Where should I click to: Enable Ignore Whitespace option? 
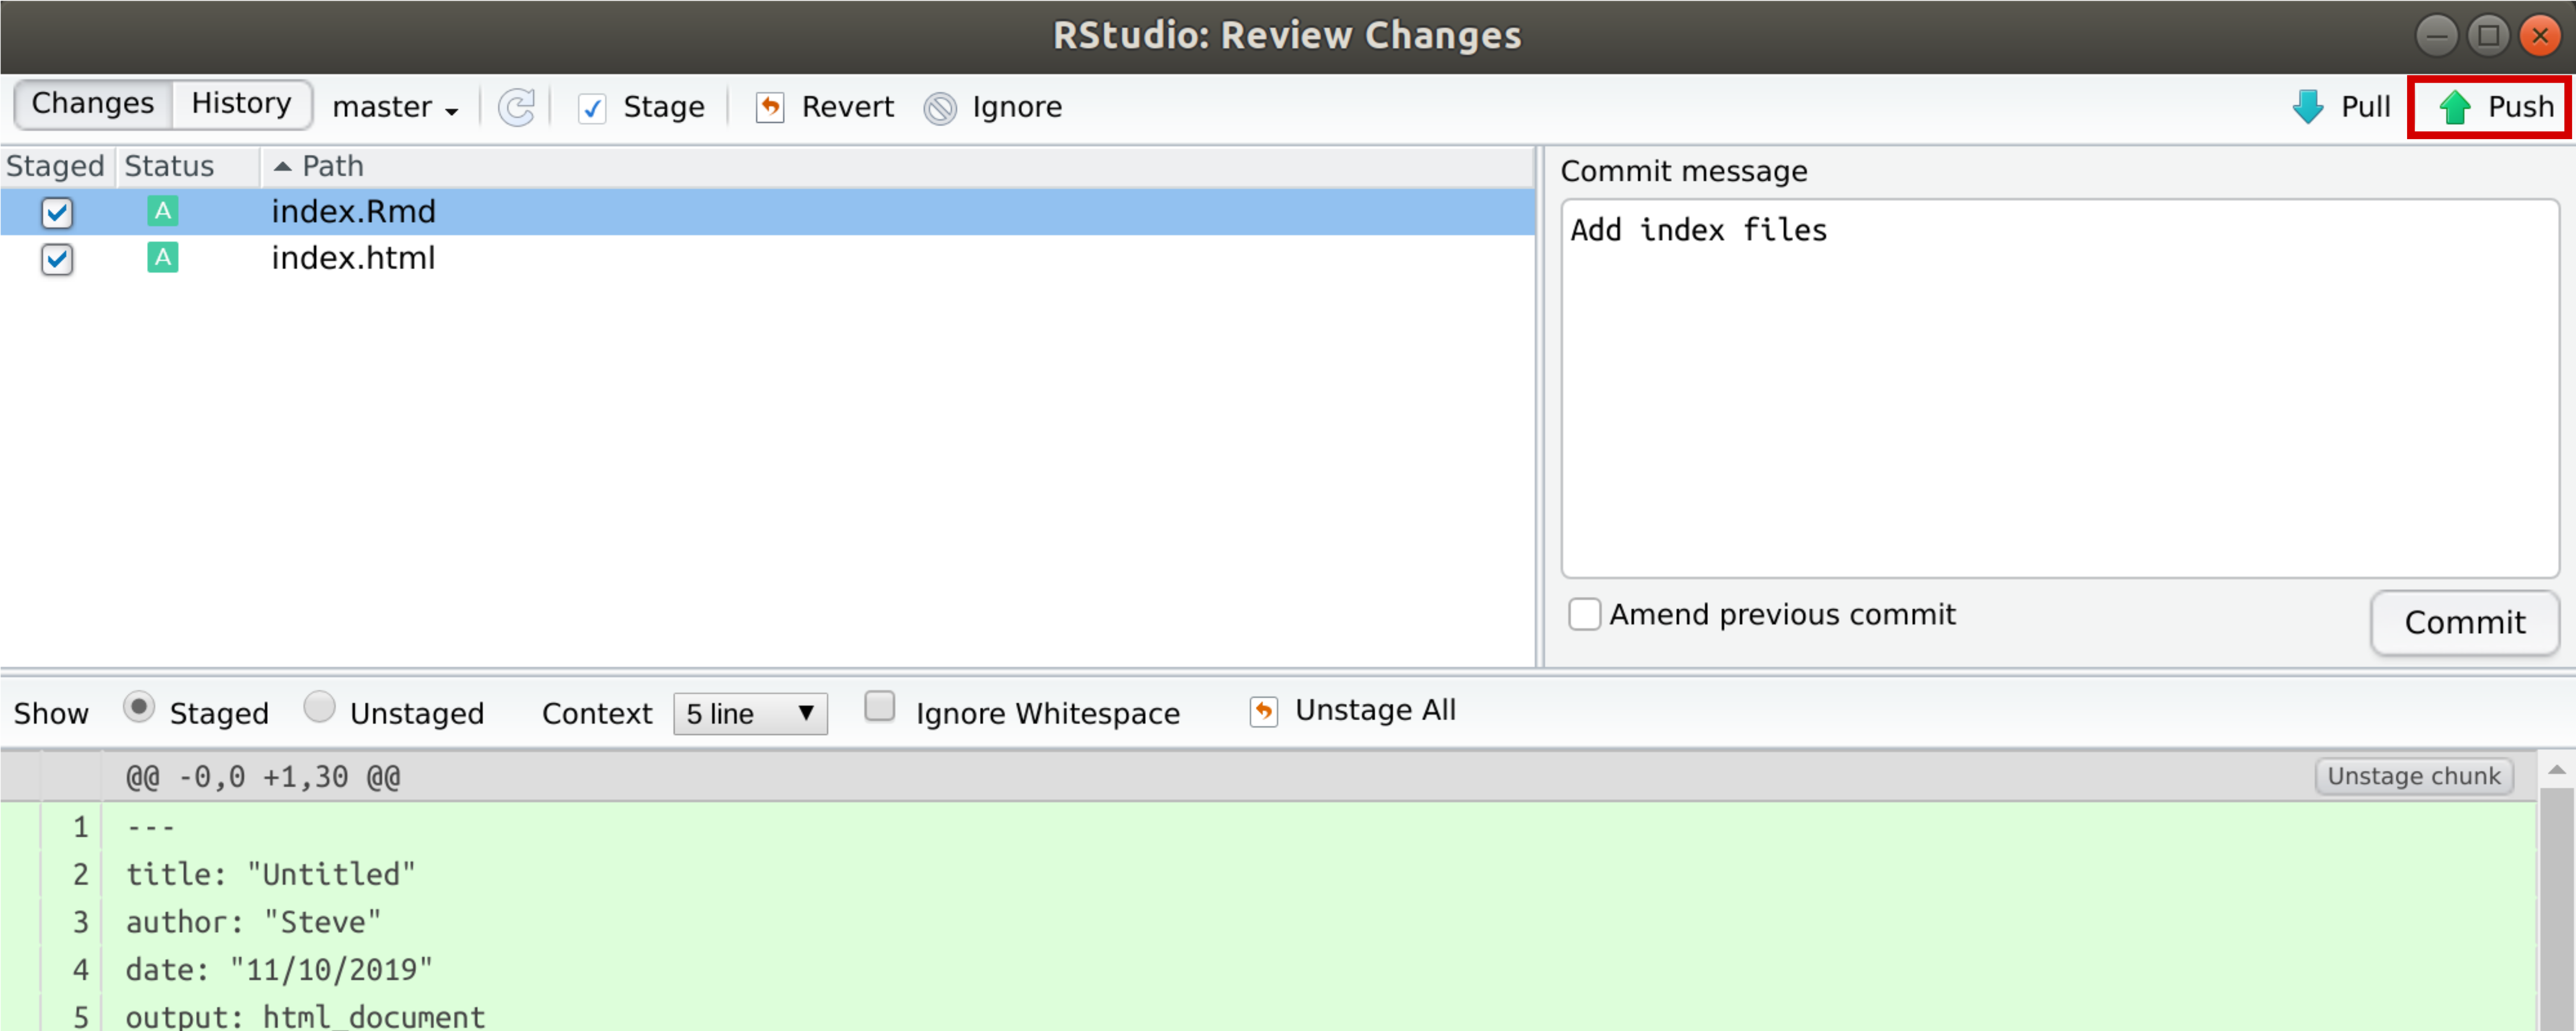tap(879, 706)
